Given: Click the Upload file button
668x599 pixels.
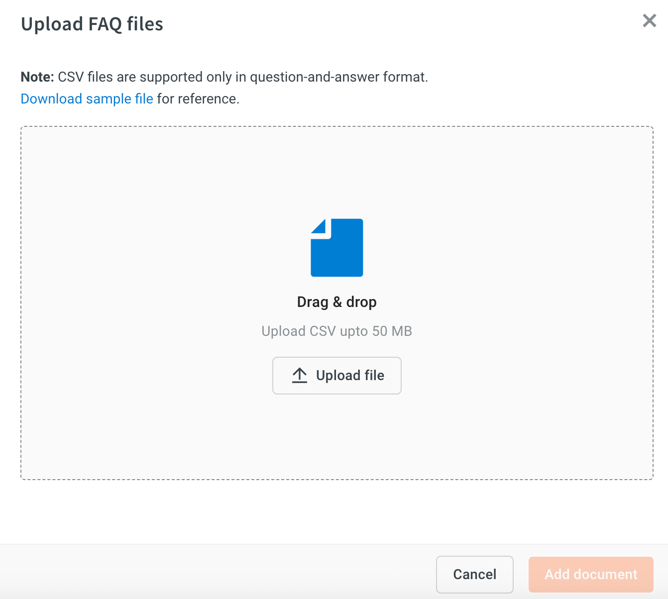Looking at the screenshot, I should [337, 376].
